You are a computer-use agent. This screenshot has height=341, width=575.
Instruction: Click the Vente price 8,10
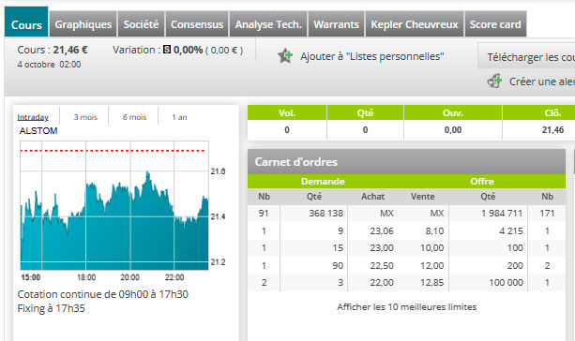(434, 230)
